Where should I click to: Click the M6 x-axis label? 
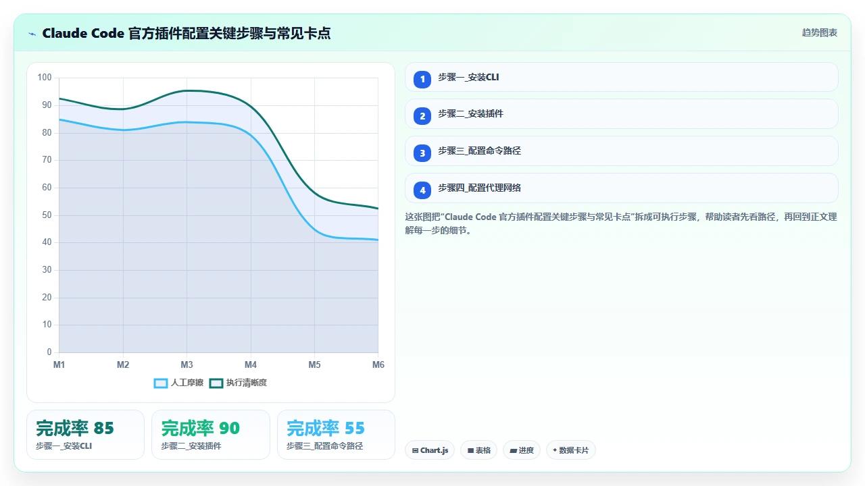click(x=378, y=365)
